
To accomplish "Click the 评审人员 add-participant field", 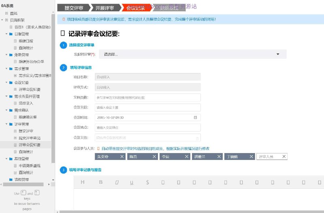I will [272, 157].
